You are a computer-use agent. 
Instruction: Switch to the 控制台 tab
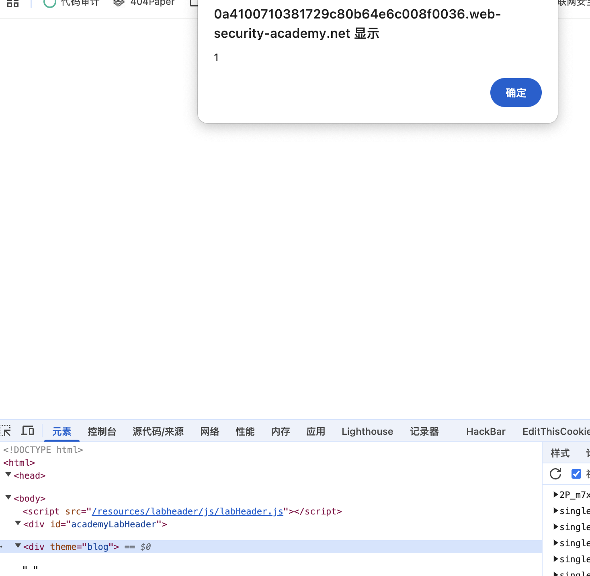pos(102,431)
